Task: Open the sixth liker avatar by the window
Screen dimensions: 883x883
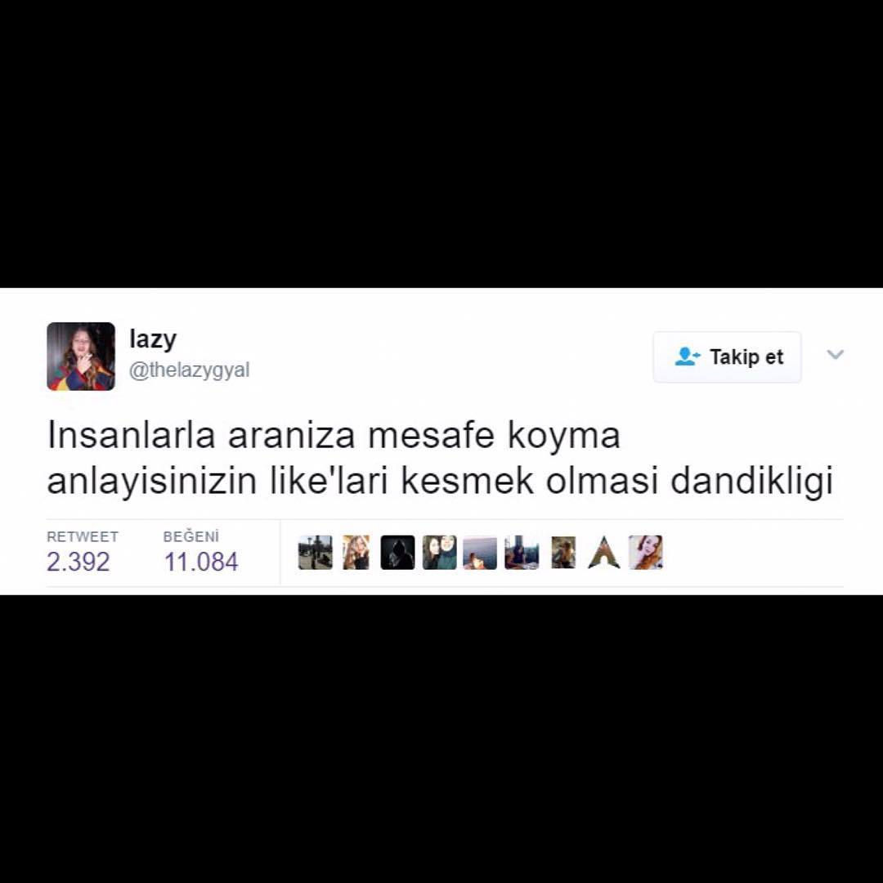Action: (x=522, y=553)
